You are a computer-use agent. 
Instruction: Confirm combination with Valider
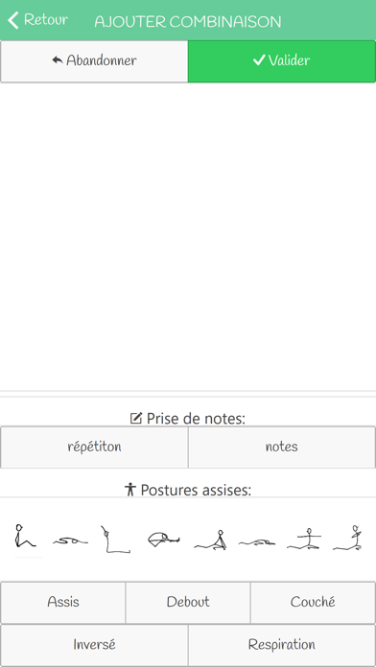coord(281,61)
